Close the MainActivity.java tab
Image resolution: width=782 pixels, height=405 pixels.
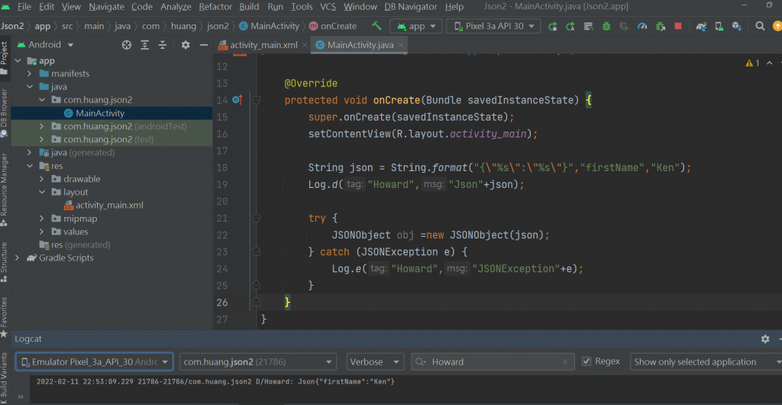[400, 45]
